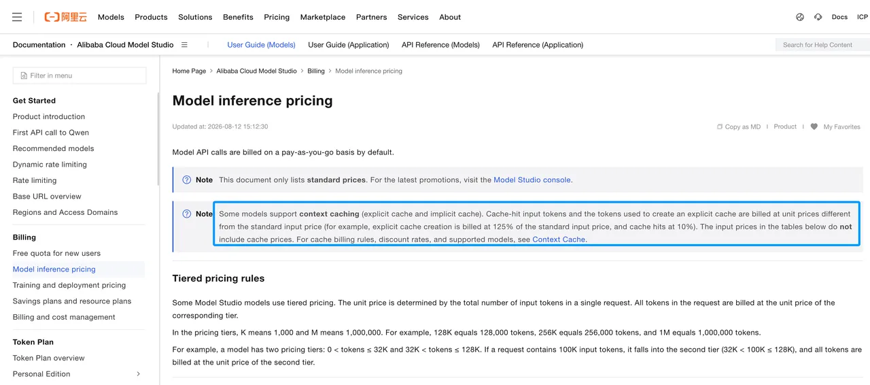This screenshot has width=870, height=385.
Task: Click the Token Plan sidebar section heading
Action: [33, 342]
